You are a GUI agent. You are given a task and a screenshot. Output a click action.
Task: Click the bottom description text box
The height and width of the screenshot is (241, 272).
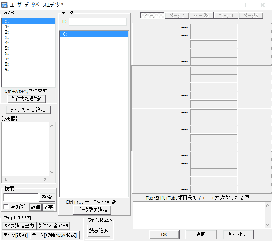(x=199, y=215)
